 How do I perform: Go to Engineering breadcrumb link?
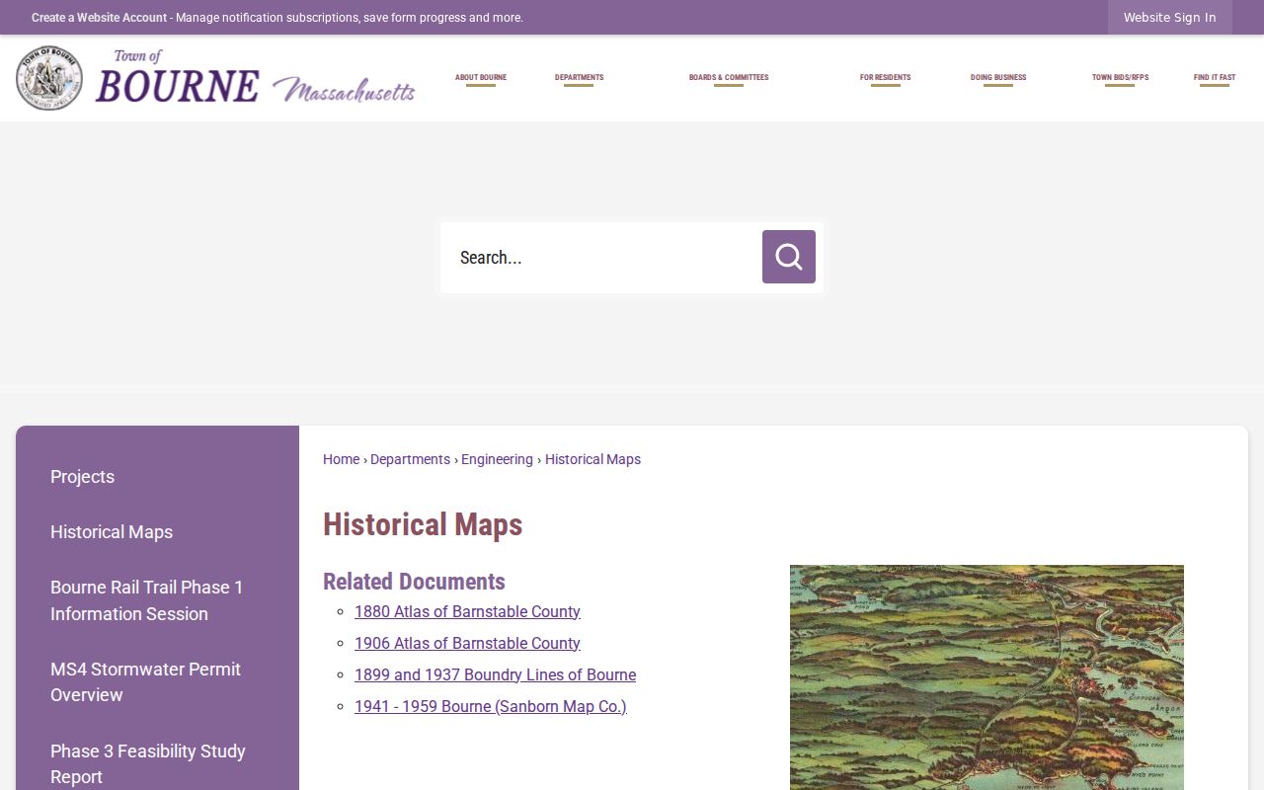(497, 459)
